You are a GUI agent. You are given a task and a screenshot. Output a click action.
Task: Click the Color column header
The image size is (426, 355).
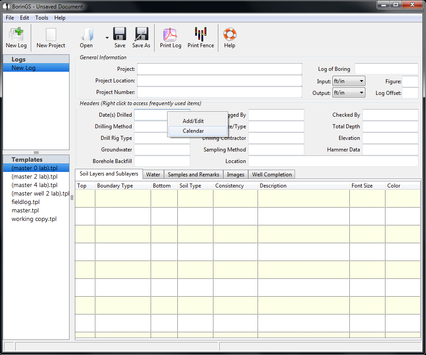point(403,185)
